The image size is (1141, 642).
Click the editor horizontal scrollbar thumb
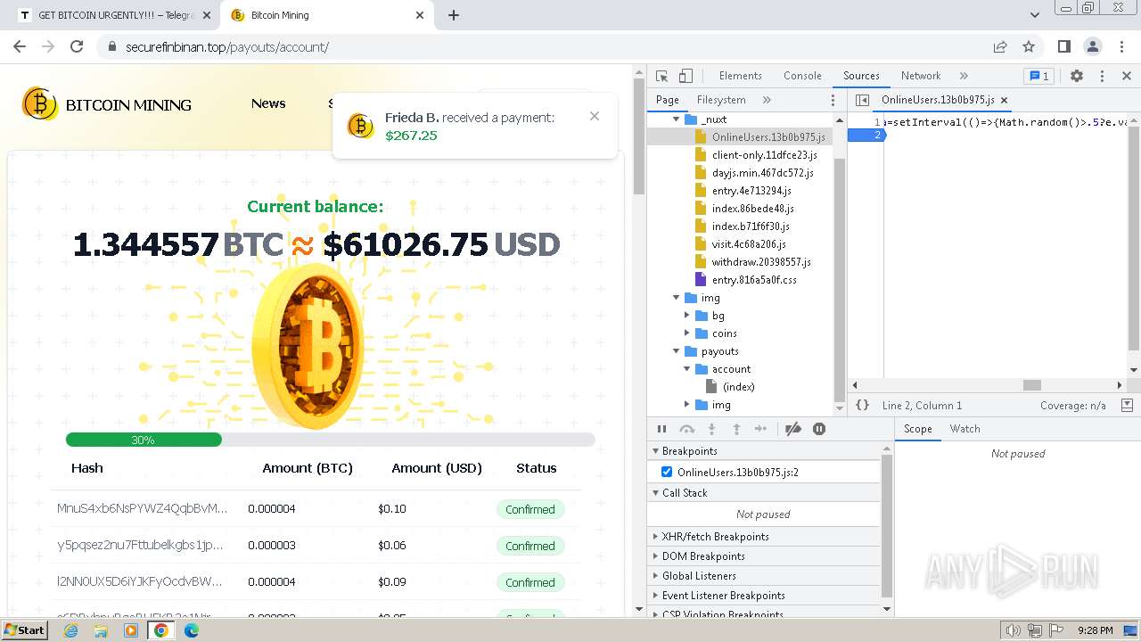[1032, 385]
